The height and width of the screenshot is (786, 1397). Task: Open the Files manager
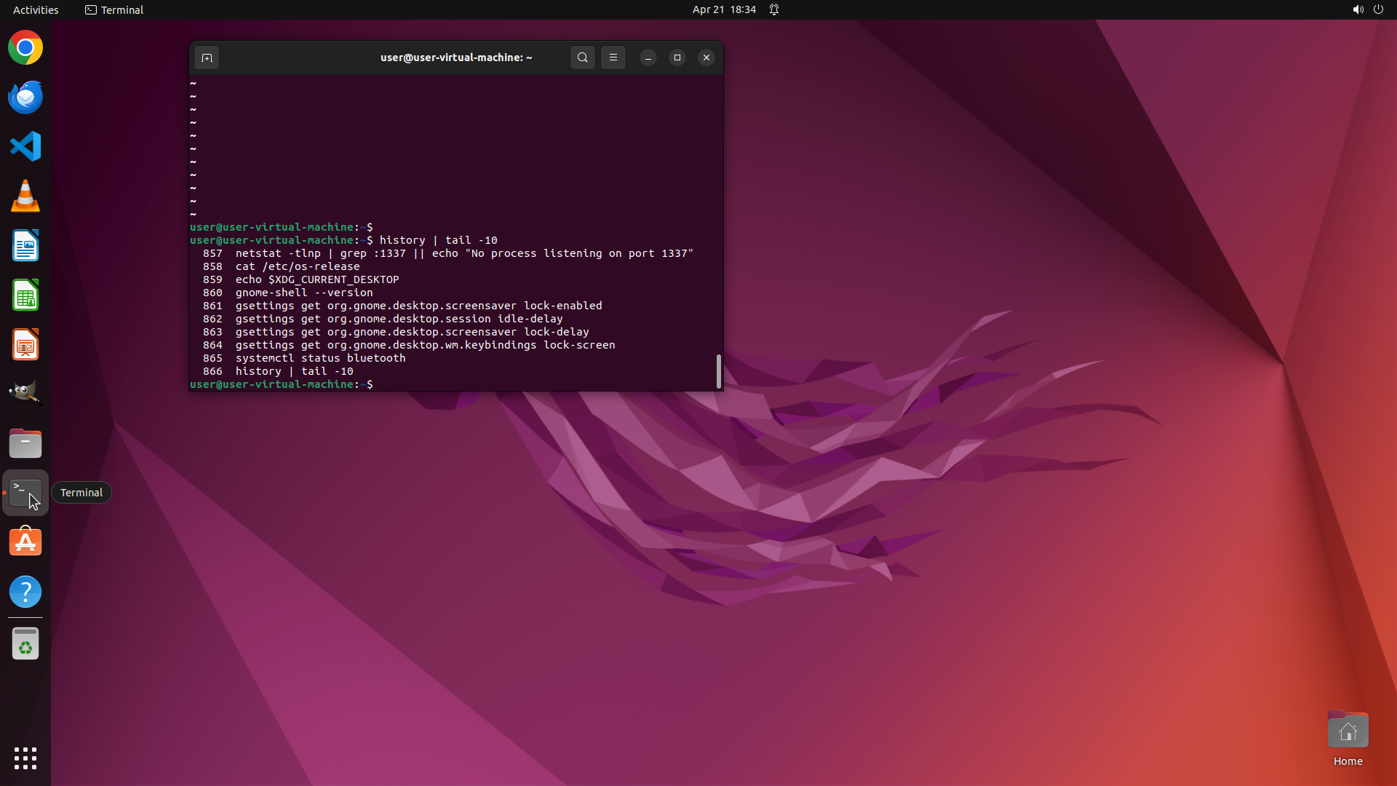point(25,443)
